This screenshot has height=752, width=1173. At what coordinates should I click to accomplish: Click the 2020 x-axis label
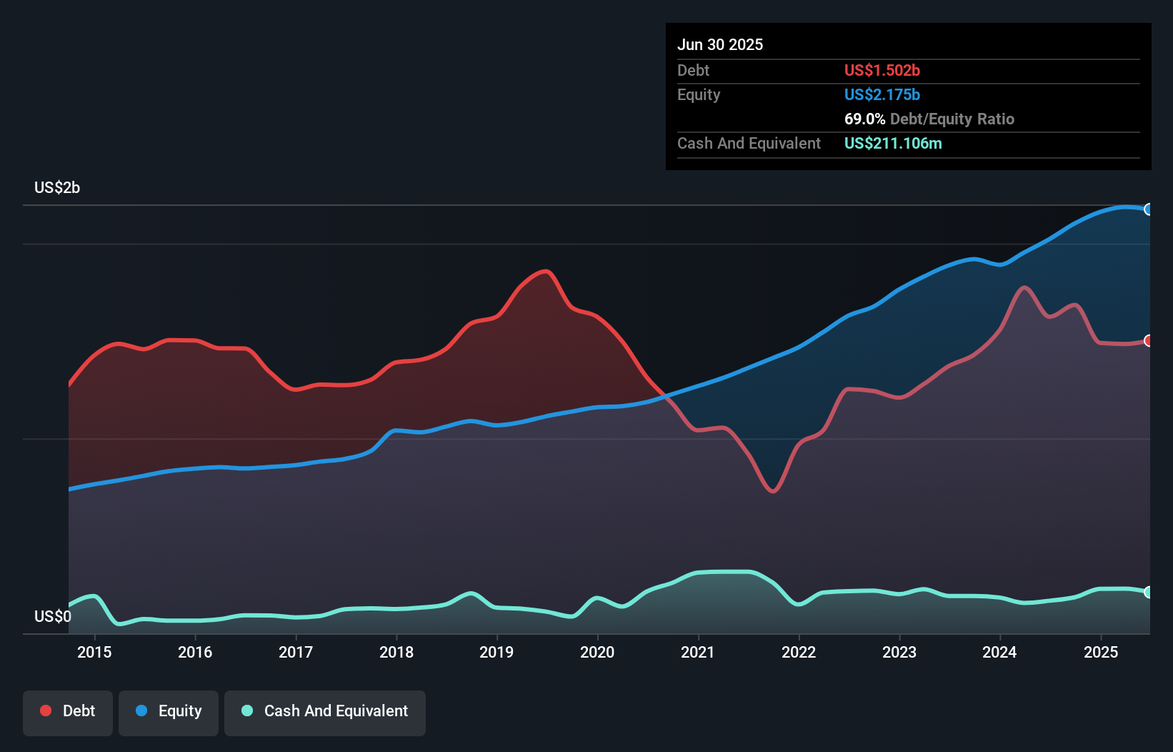[x=597, y=652]
